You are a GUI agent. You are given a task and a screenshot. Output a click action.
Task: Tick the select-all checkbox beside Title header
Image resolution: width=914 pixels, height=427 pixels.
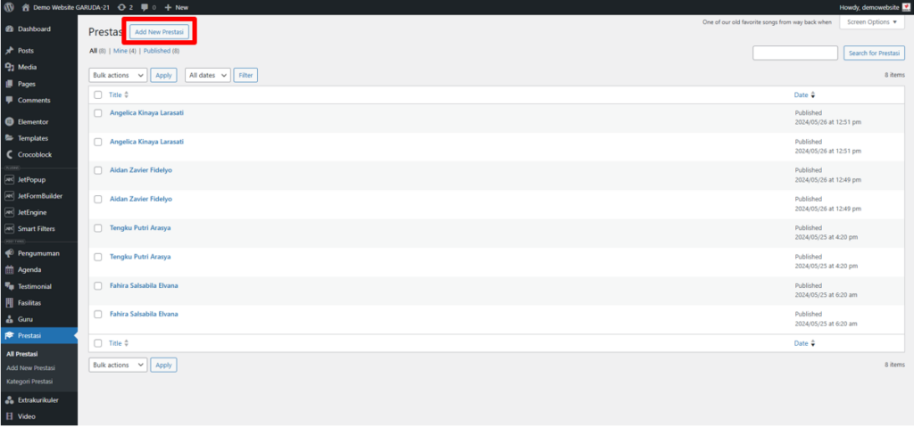point(98,95)
